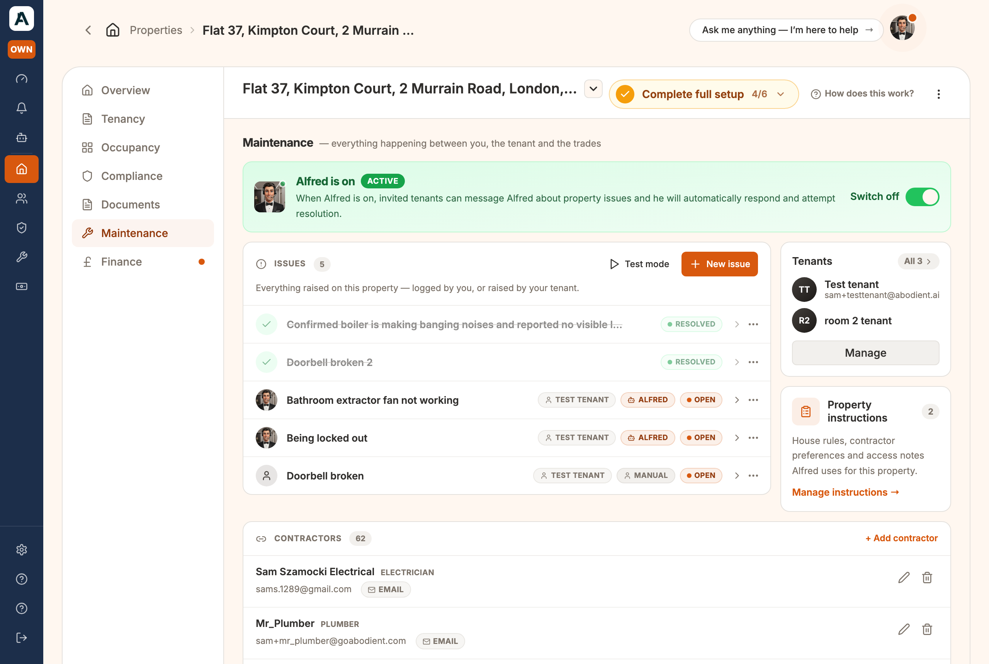Expand the Bathroom extractor fan issue chevron
Screen dimensions: 989x664
pyautogui.click(x=737, y=400)
